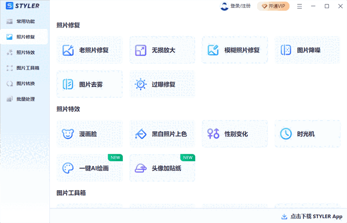This screenshot has height=223, width=347.
Task: Click the 登录/注册 link
Action: (x=241, y=6)
